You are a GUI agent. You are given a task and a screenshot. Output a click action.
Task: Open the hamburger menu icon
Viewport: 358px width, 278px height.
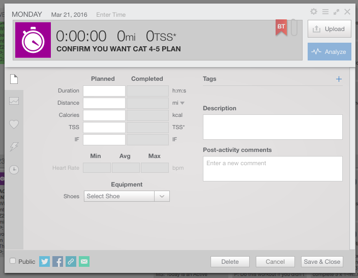(325, 12)
